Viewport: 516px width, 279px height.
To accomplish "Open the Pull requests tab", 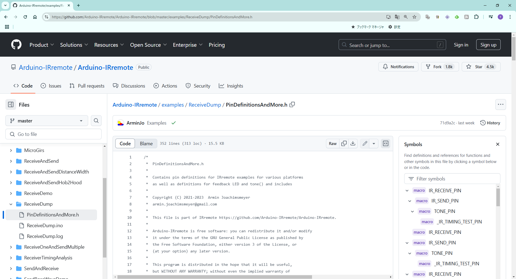I will (x=87, y=86).
